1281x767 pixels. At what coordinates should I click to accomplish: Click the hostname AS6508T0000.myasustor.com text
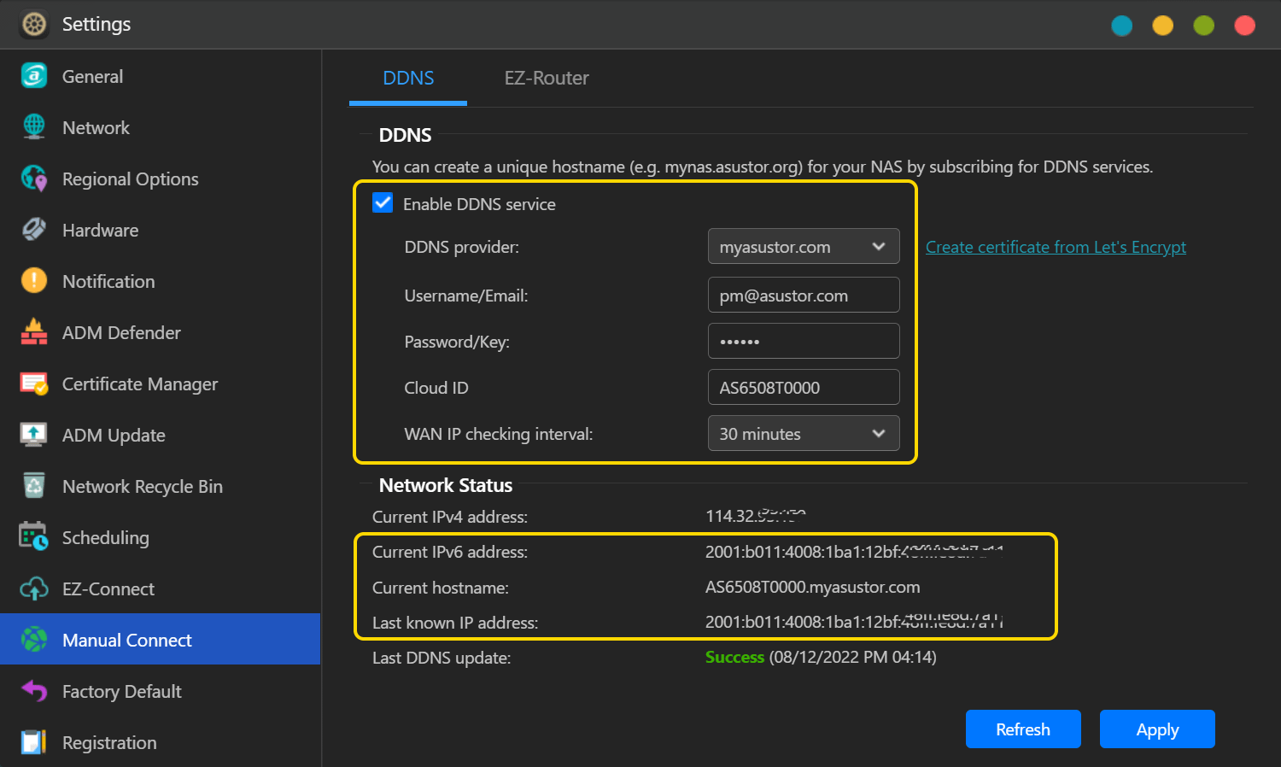812,588
